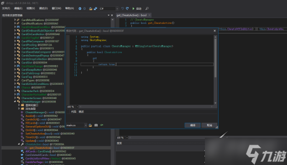The width and height of the screenshot is (287, 165).
Task: Start debugging with the green play button
Action: pyautogui.click(x=133, y=9)
